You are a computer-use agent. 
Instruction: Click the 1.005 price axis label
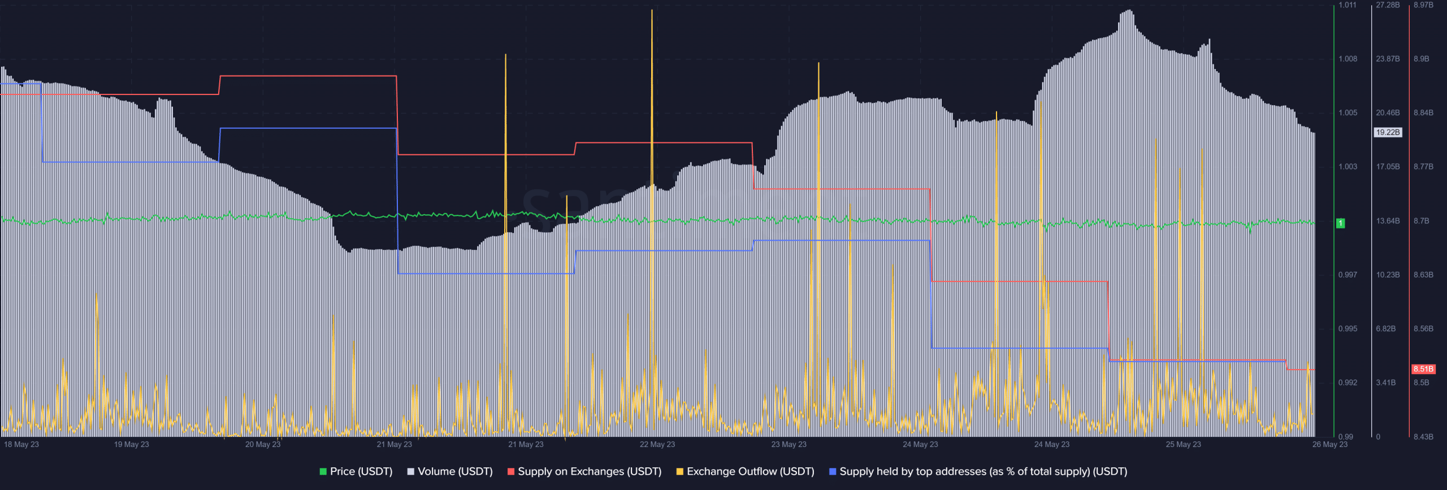pyautogui.click(x=1348, y=113)
